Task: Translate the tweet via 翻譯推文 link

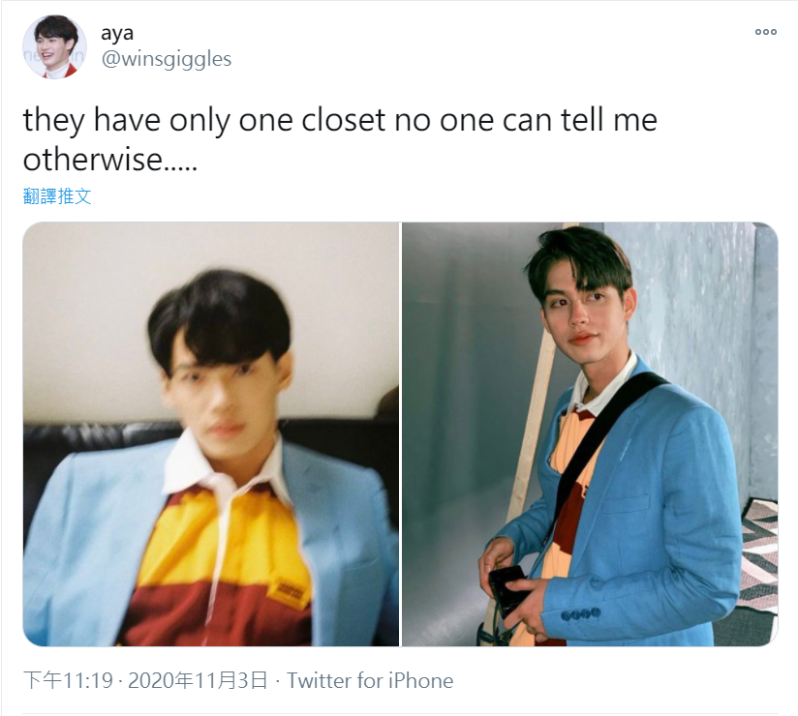Action: (57, 195)
